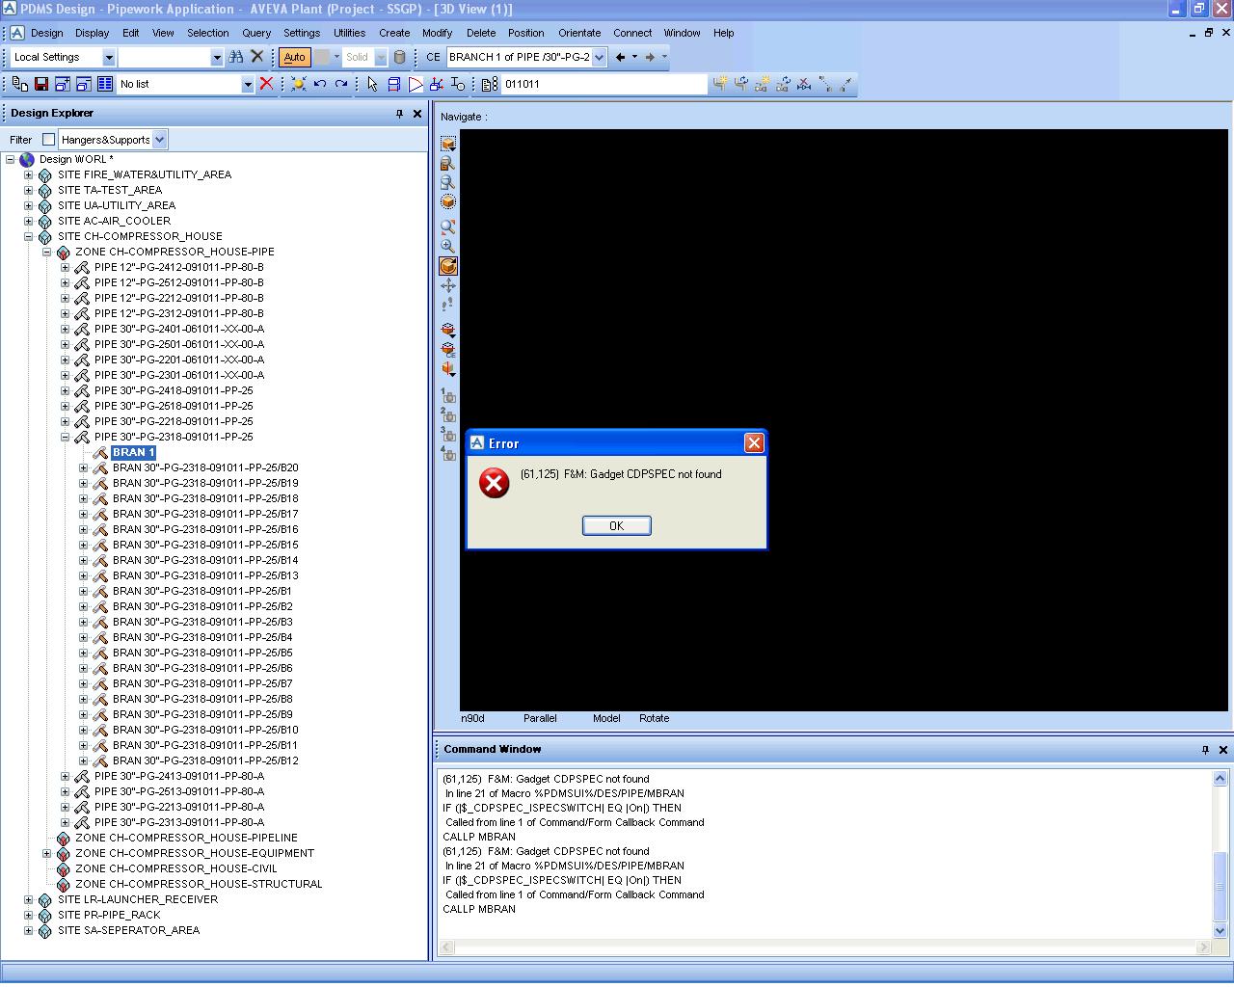Image resolution: width=1234 pixels, height=987 pixels.
Task: Close the Command Window panel
Action: pos(1223,749)
